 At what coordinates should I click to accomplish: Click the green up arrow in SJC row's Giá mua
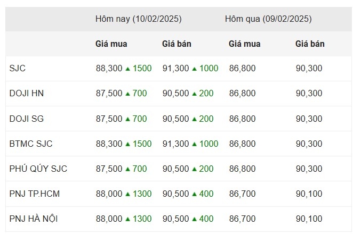(x=127, y=69)
